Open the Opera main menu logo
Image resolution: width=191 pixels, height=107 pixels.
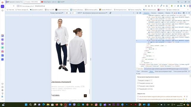tap(2, 2)
